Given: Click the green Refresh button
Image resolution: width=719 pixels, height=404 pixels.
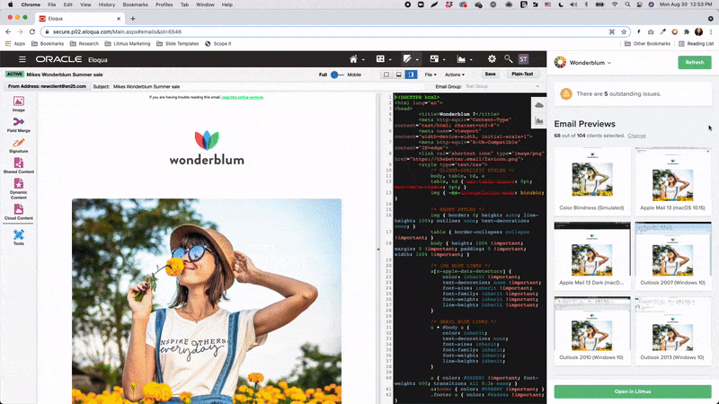Looking at the screenshot, I should pos(694,62).
